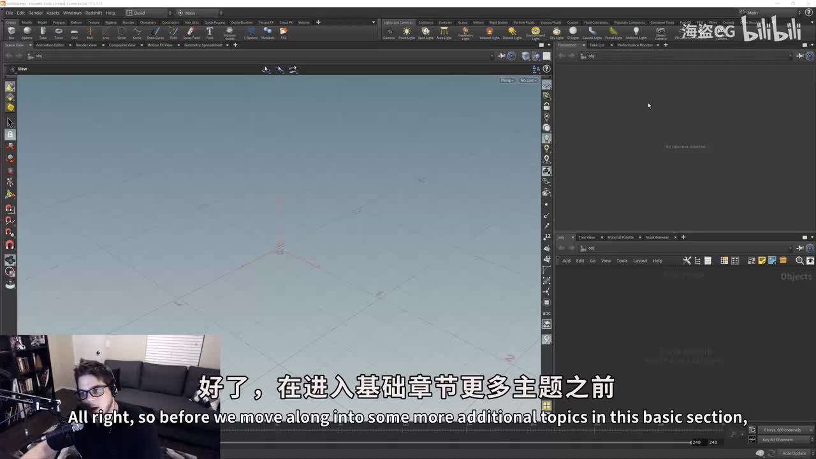
Task: Add a sticky note in network editor
Action: coord(762,261)
